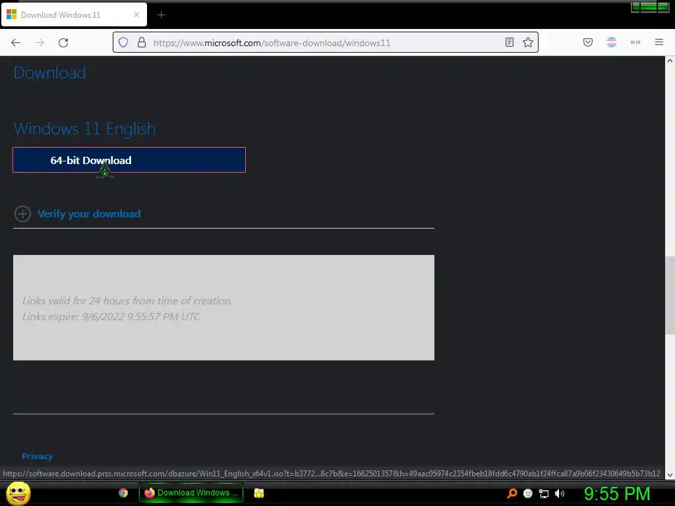View site security padlock info
This screenshot has width=675, height=506.
click(x=142, y=42)
